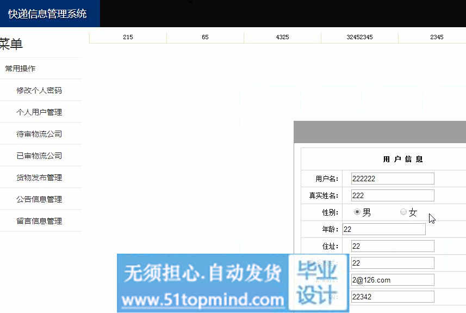This screenshot has height=313, width=466.
Task: Click the email field showing 2@126.com
Action: [392, 280]
